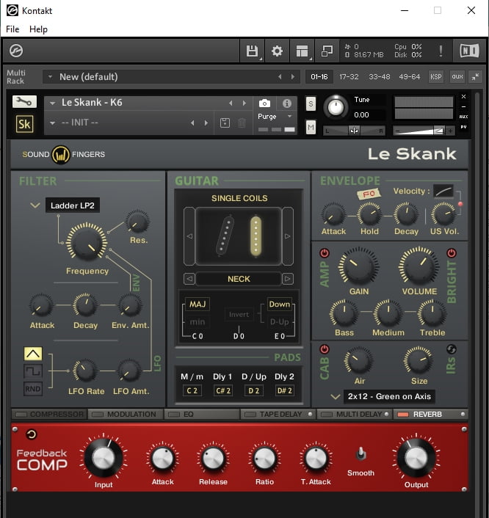Open Kontakt settings gear icon
489x518 pixels.
[x=277, y=51]
